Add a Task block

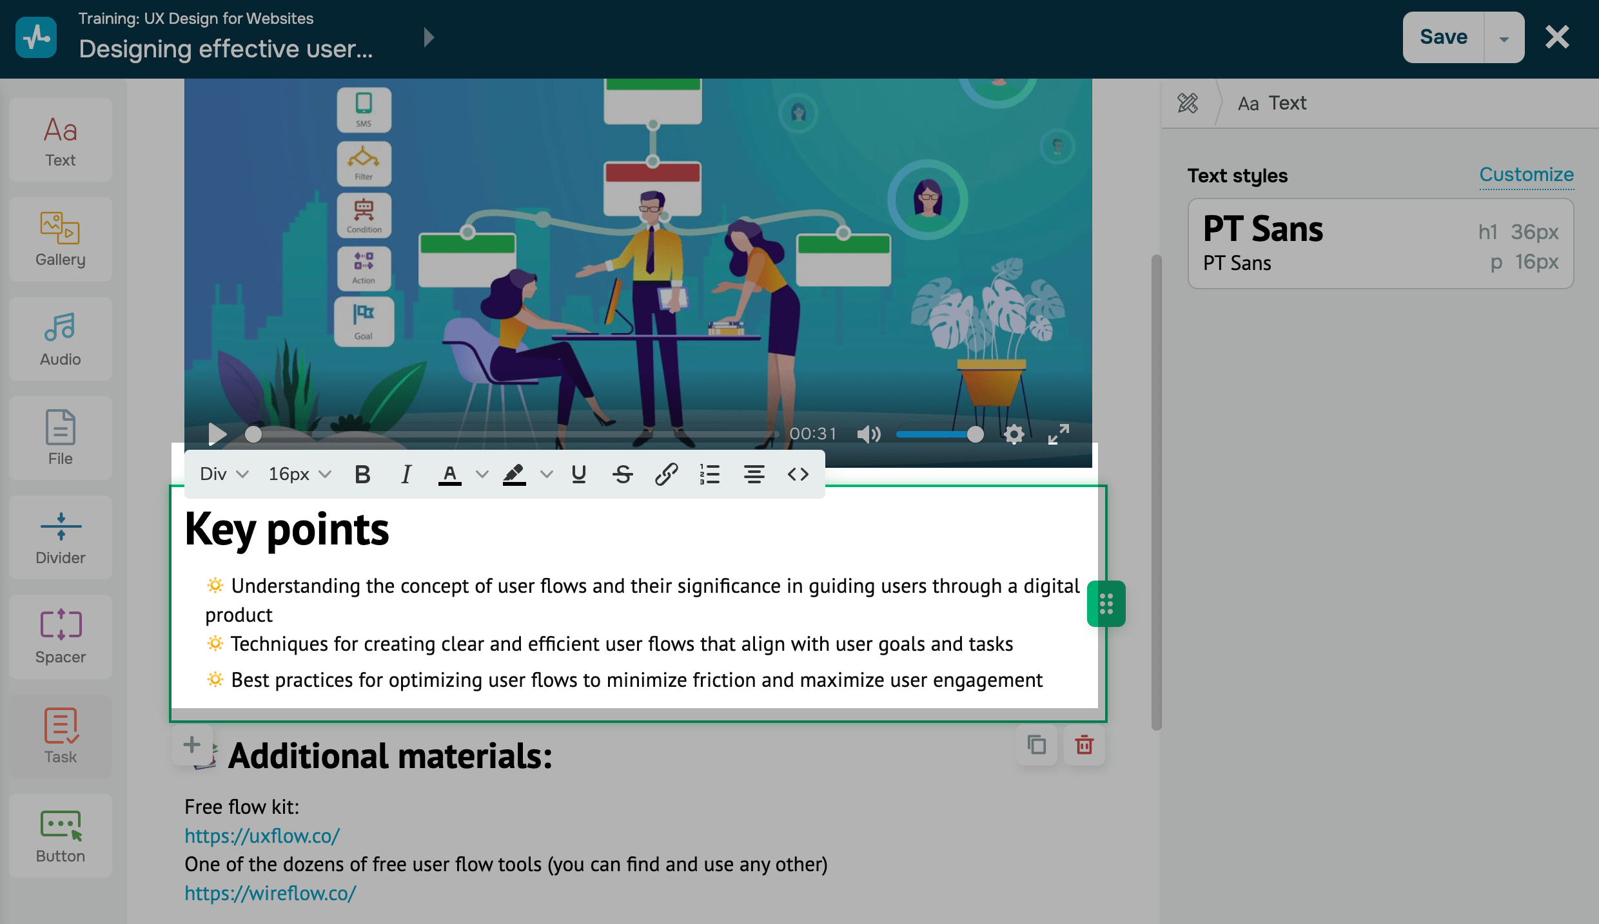click(x=61, y=736)
